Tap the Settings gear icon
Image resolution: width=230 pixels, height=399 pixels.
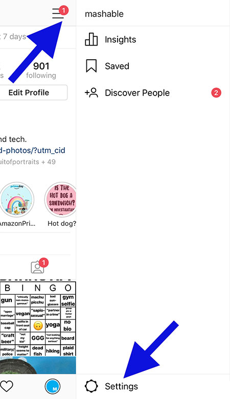[x=91, y=386]
